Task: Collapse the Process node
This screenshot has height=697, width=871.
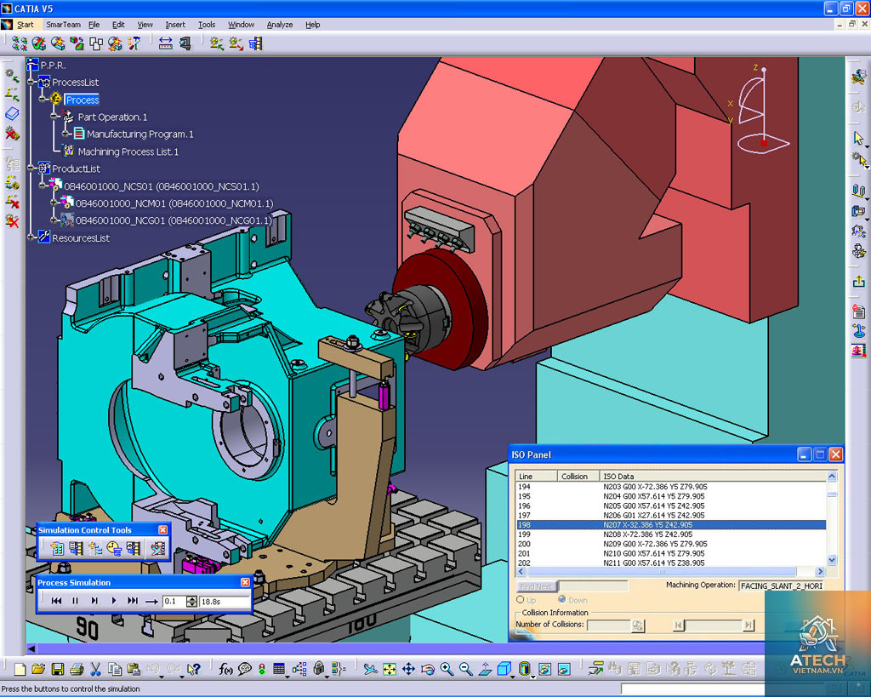Action: pos(43,100)
